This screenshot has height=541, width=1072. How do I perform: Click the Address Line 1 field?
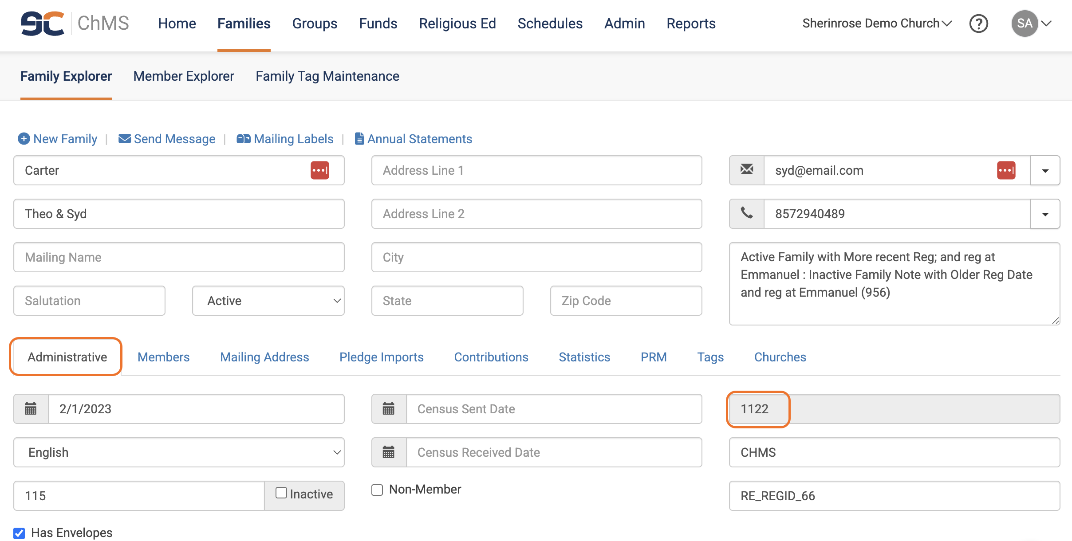[x=536, y=170]
